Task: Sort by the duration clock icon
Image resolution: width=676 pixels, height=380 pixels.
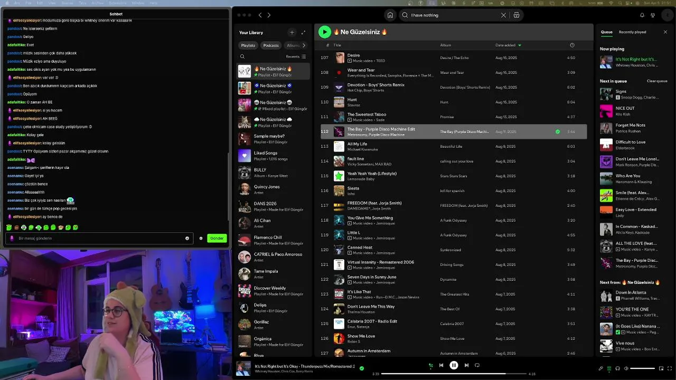Action: [x=572, y=45]
